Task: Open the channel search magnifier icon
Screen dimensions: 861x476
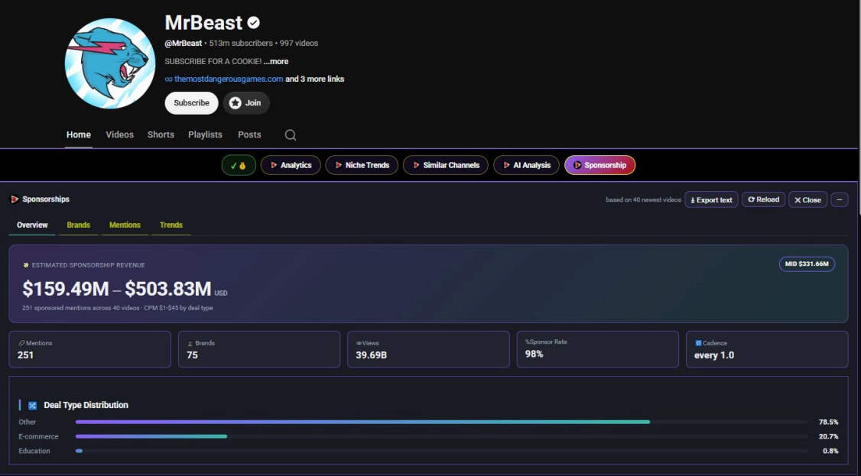Action: pos(291,135)
